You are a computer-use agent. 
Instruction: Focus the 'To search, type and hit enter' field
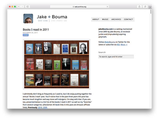pos(116,57)
